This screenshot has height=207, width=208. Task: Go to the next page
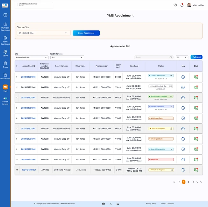click(x=197, y=182)
